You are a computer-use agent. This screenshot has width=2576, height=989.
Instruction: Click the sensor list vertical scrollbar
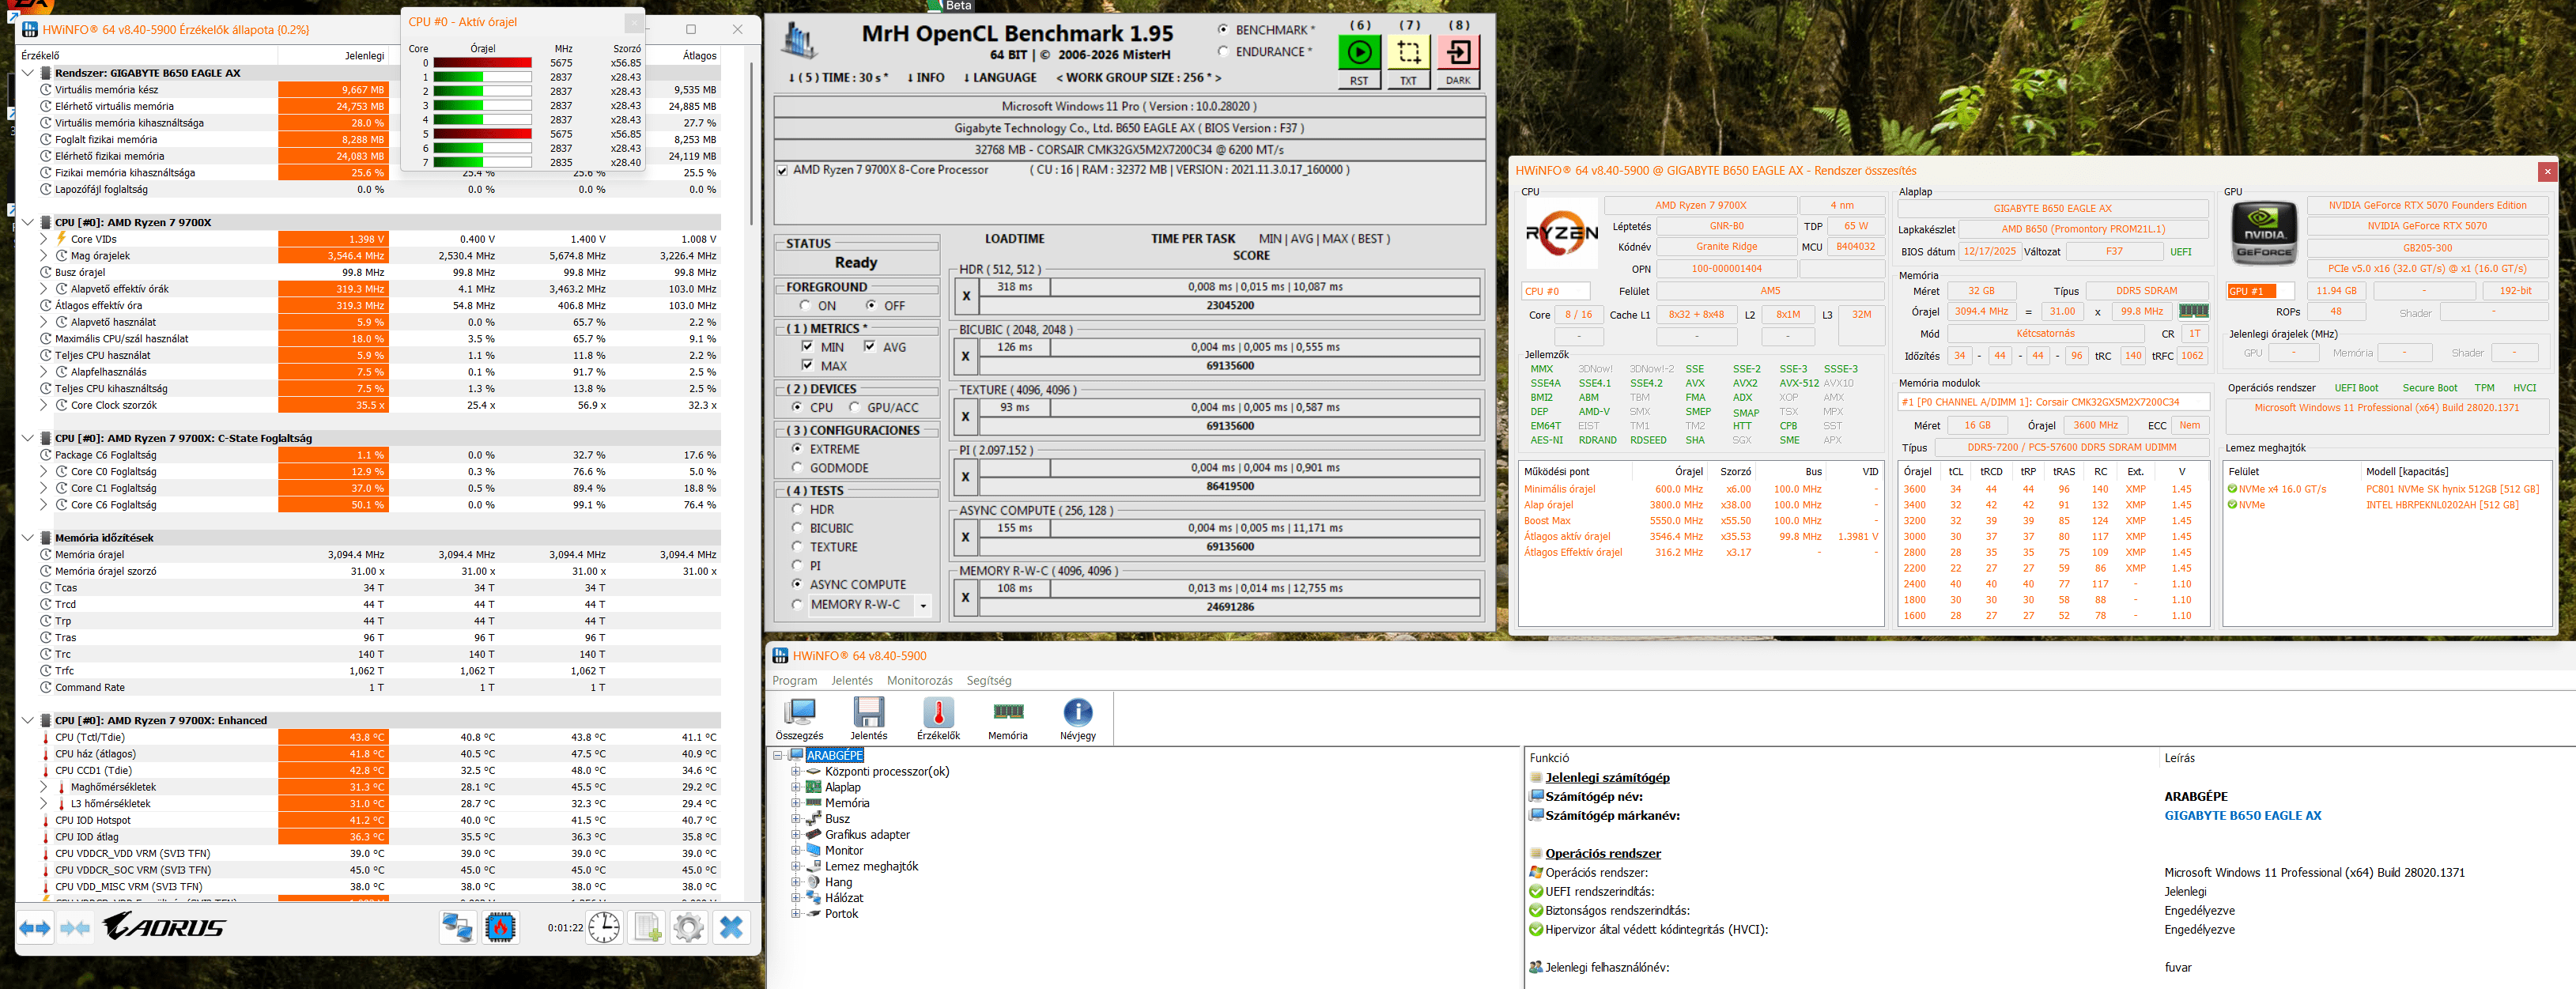click(x=751, y=140)
